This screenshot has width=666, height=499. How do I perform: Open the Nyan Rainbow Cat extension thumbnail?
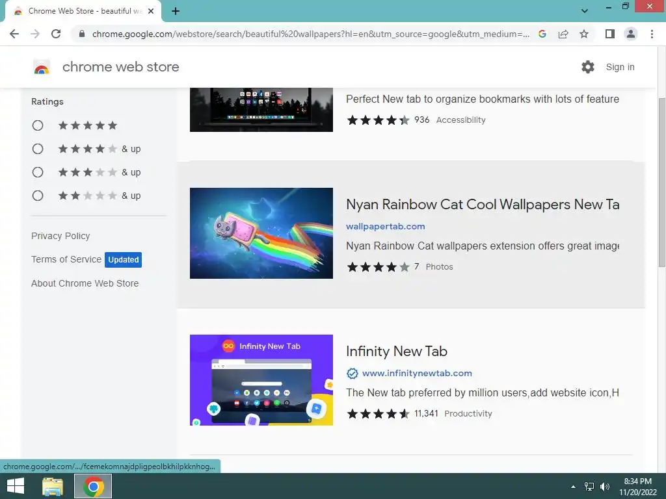click(261, 233)
